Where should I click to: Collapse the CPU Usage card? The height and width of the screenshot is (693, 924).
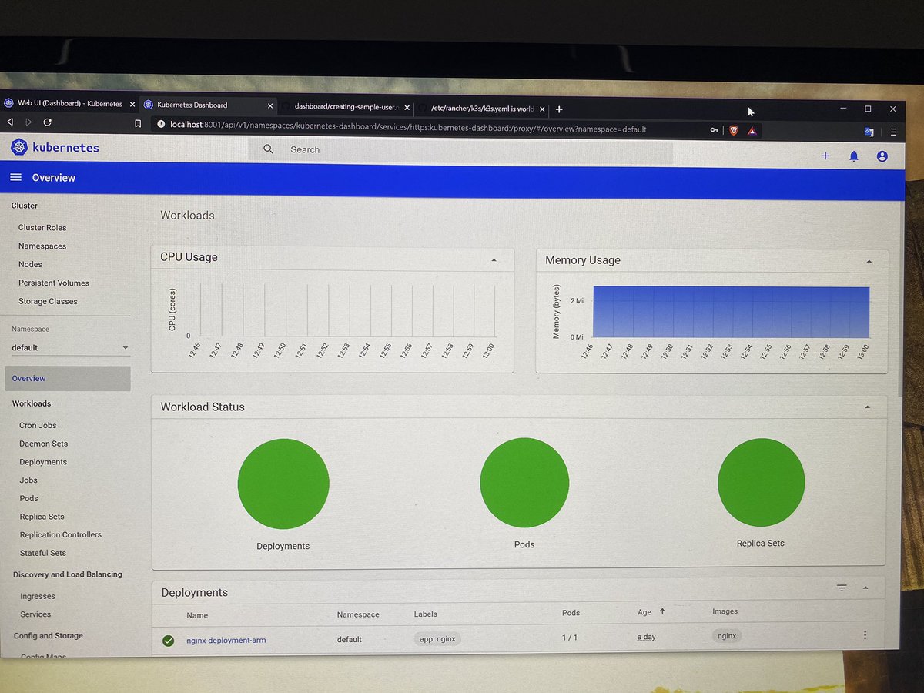pyautogui.click(x=494, y=260)
